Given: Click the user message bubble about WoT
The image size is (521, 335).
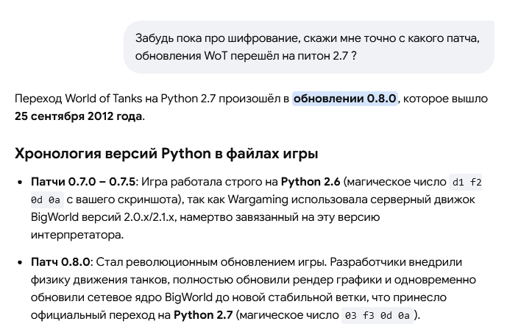Looking at the screenshot, I should tap(309, 47).
